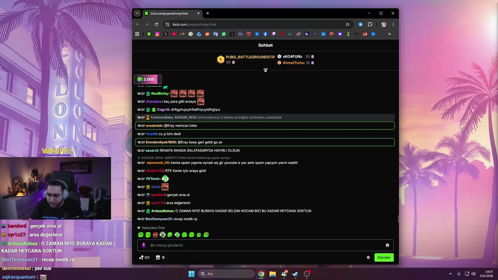This screenshot has height=280, width=498.
Task: Click username Jirennjow in chat
Action: point(154,101)
